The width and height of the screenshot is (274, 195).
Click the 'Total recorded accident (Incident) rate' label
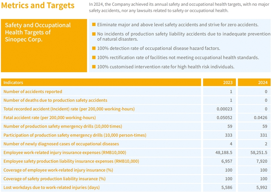tap(69, 109)
